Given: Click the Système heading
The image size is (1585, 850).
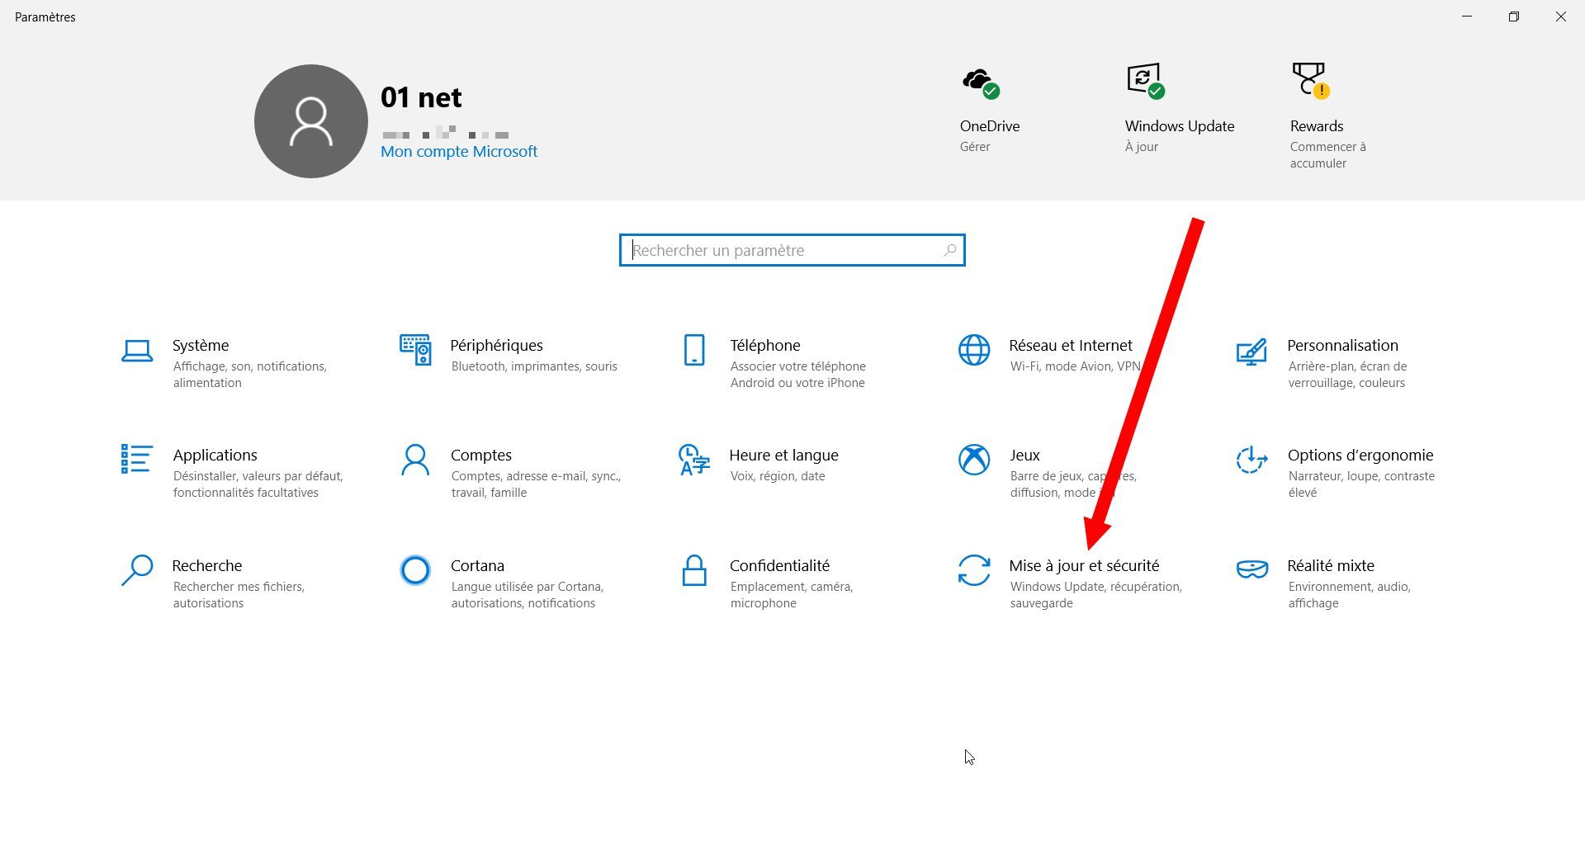Looking at the screenshot, I should tap(201, 345).
